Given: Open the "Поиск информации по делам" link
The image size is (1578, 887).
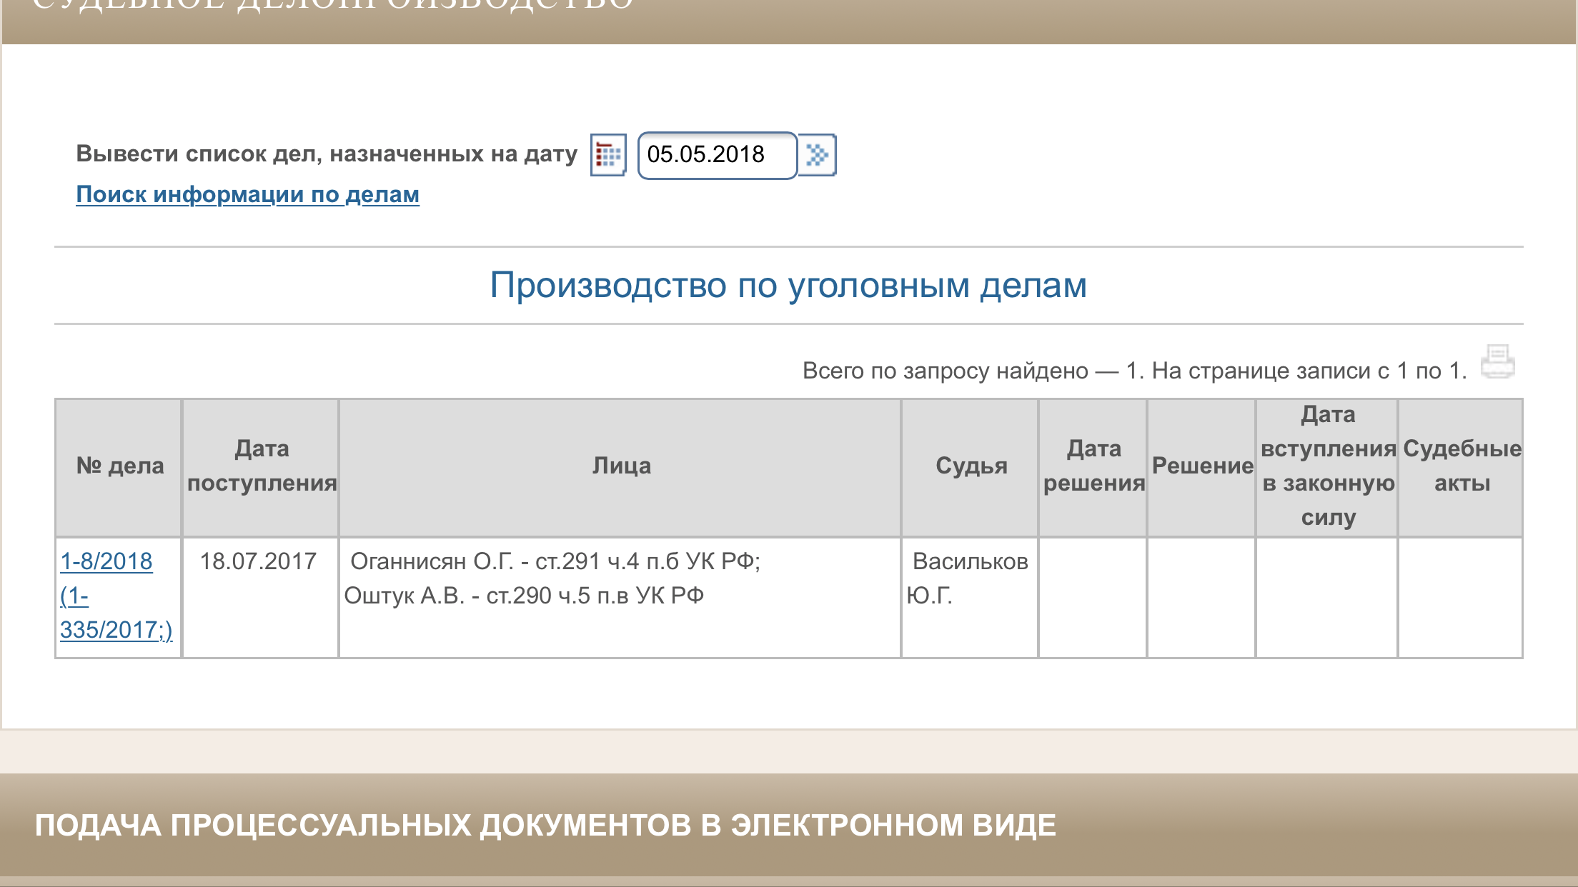Looking at the screenshot, I should coord(247,195).
